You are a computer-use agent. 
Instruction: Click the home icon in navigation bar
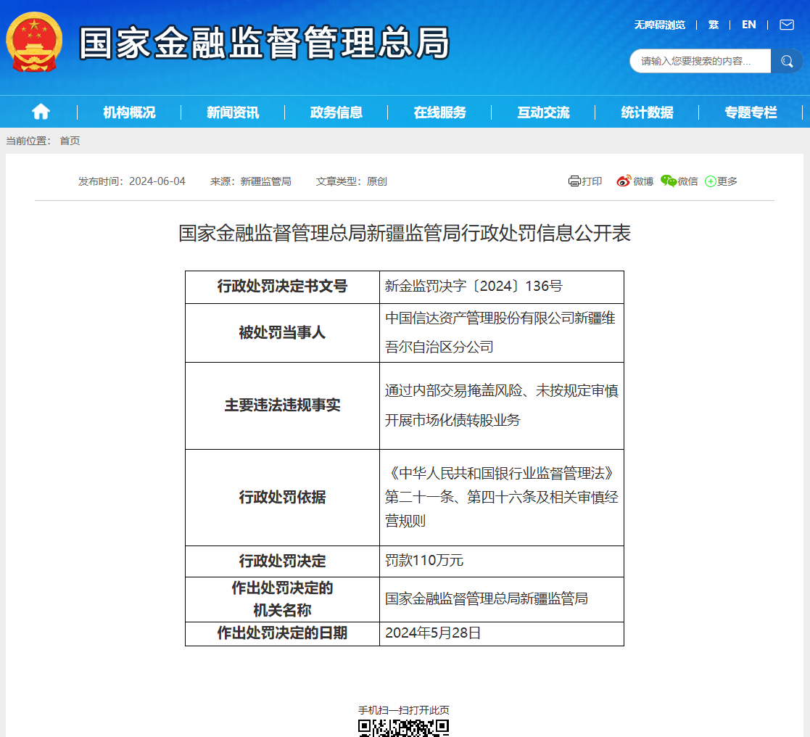(x=41, y=112)
